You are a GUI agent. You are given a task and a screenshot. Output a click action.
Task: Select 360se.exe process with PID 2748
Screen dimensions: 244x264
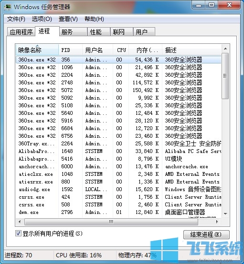point(118,82)
